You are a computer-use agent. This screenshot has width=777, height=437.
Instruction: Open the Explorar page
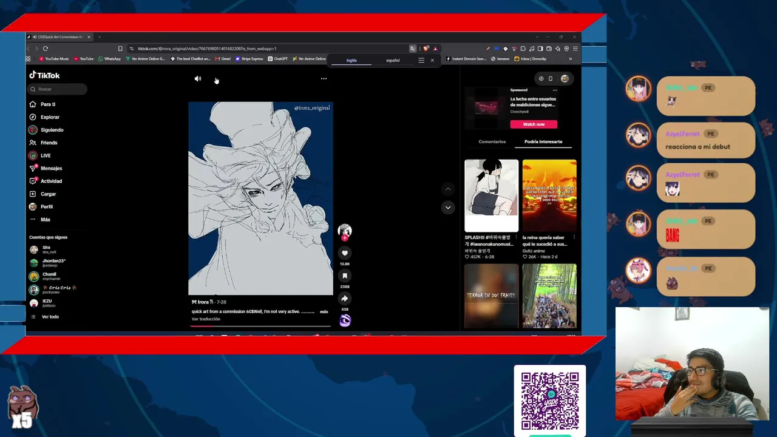pyautogui.click(x=44, y=117)
